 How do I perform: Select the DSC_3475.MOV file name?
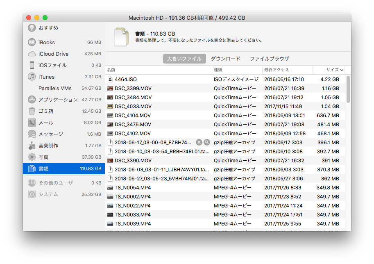coord(133,125)
